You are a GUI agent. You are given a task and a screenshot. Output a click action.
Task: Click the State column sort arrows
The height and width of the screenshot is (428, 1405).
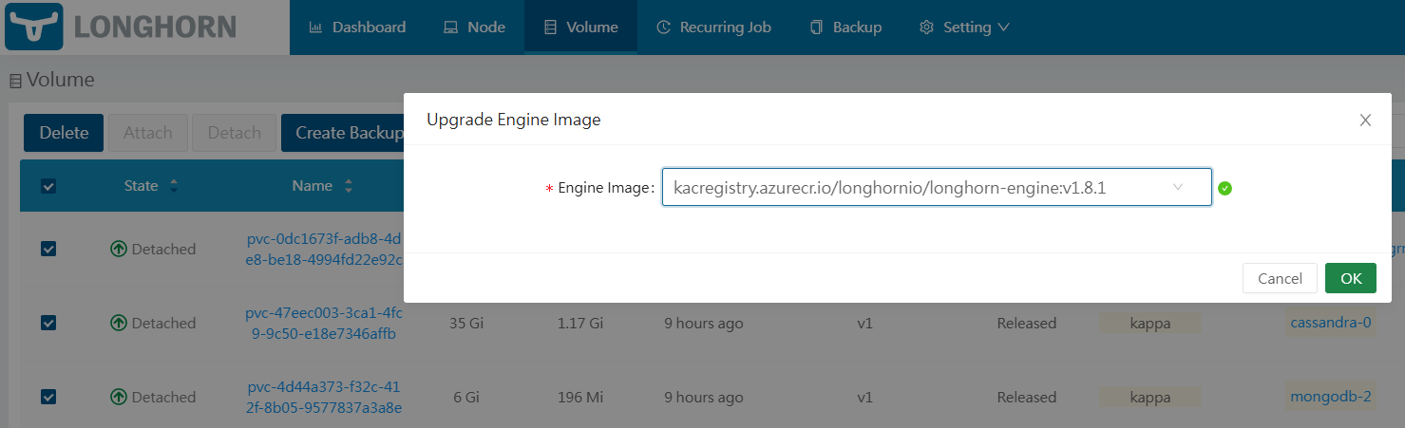[x=174, y=186]
